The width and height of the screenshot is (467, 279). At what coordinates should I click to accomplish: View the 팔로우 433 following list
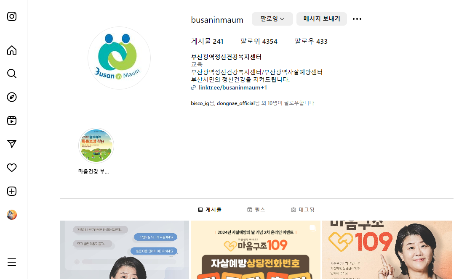[311, 41]
